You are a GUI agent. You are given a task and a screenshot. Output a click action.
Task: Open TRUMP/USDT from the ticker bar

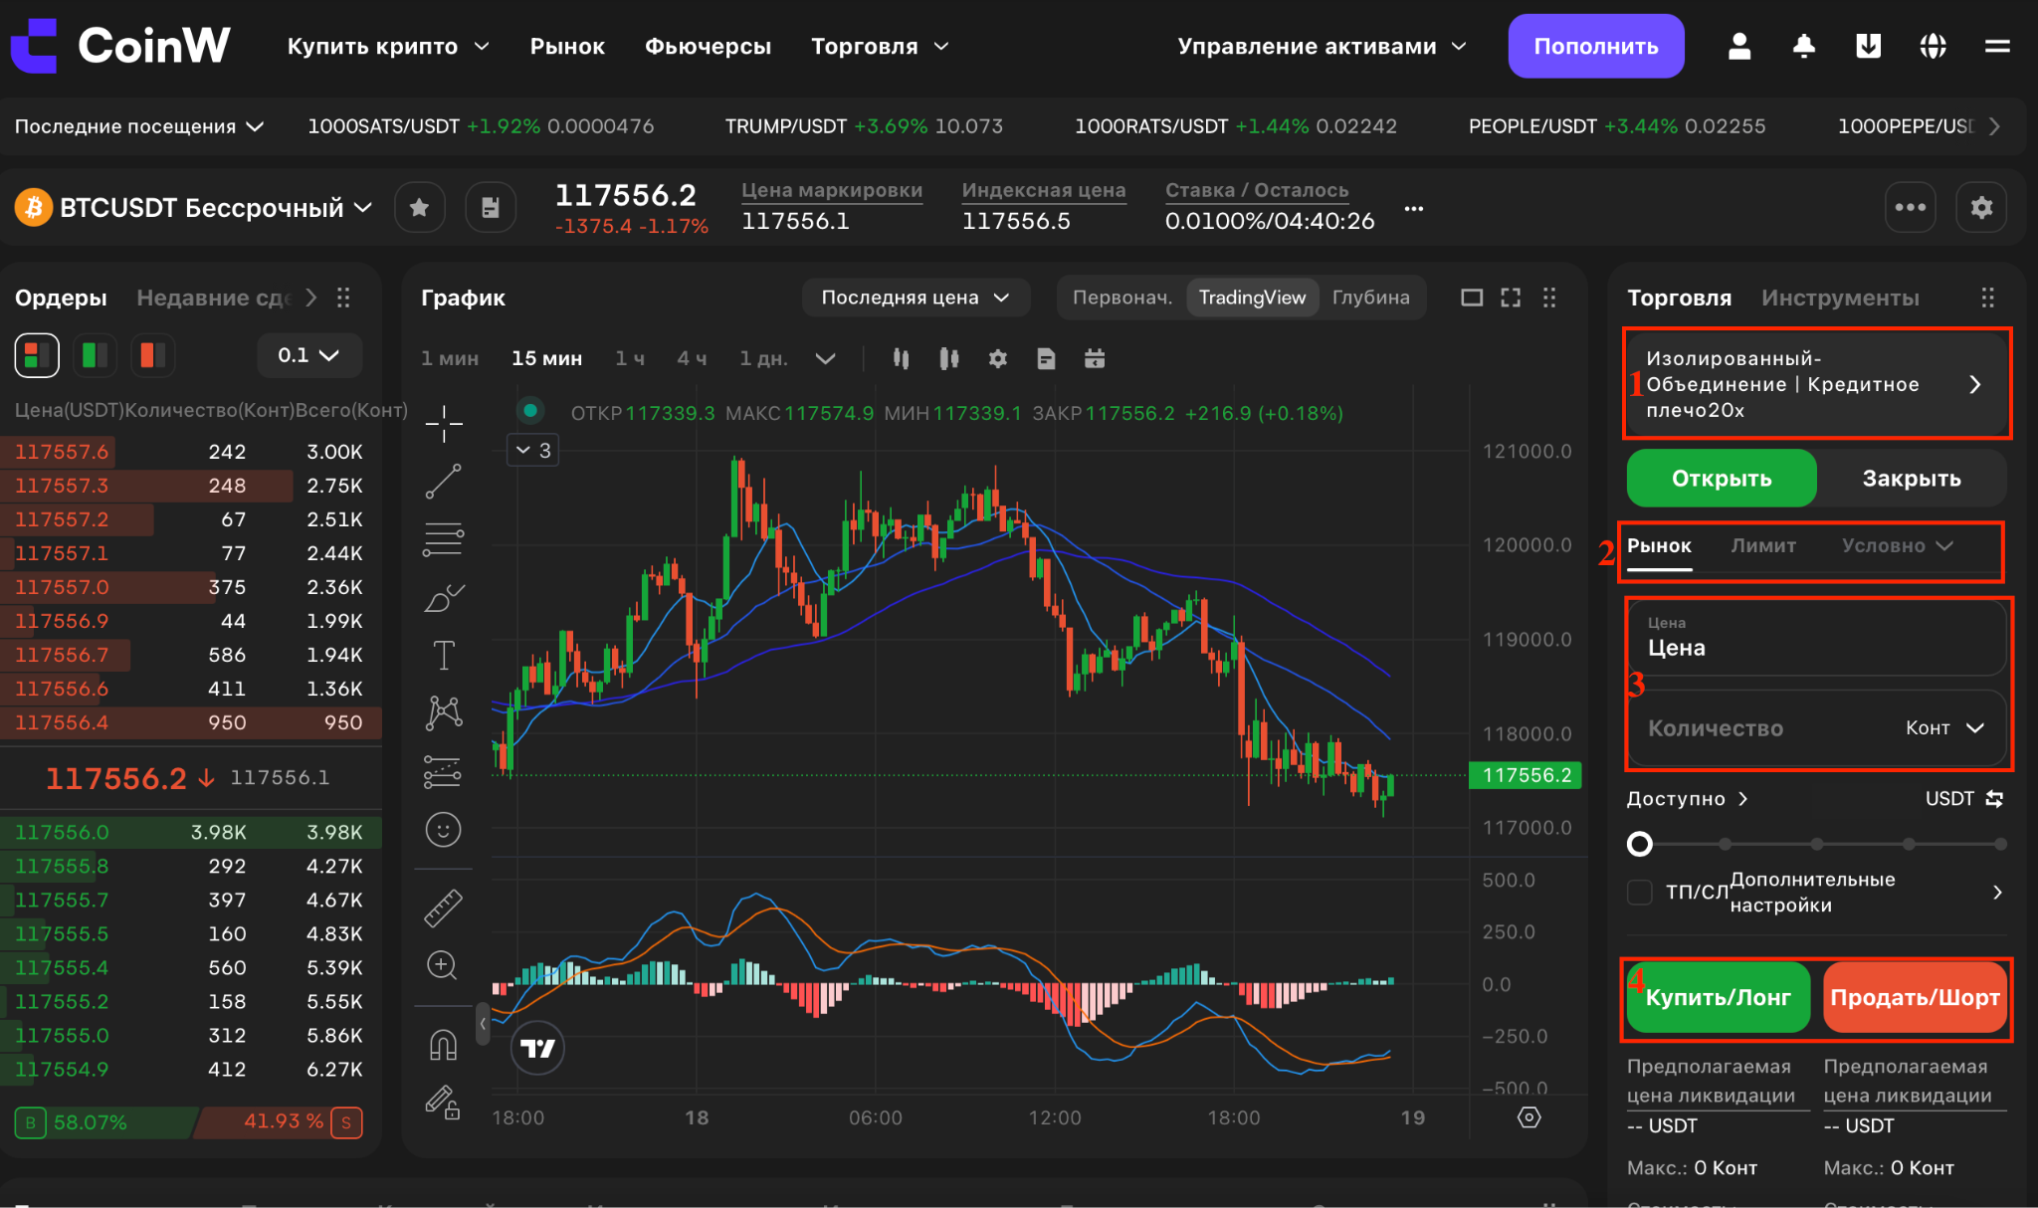tap(864, 126)
